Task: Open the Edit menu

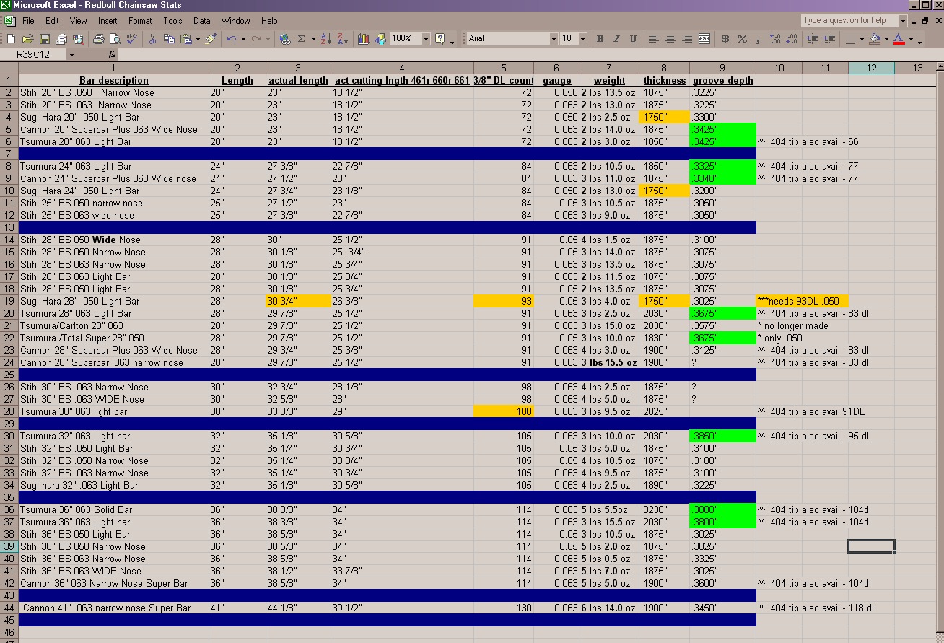Action: coord(52,21)
